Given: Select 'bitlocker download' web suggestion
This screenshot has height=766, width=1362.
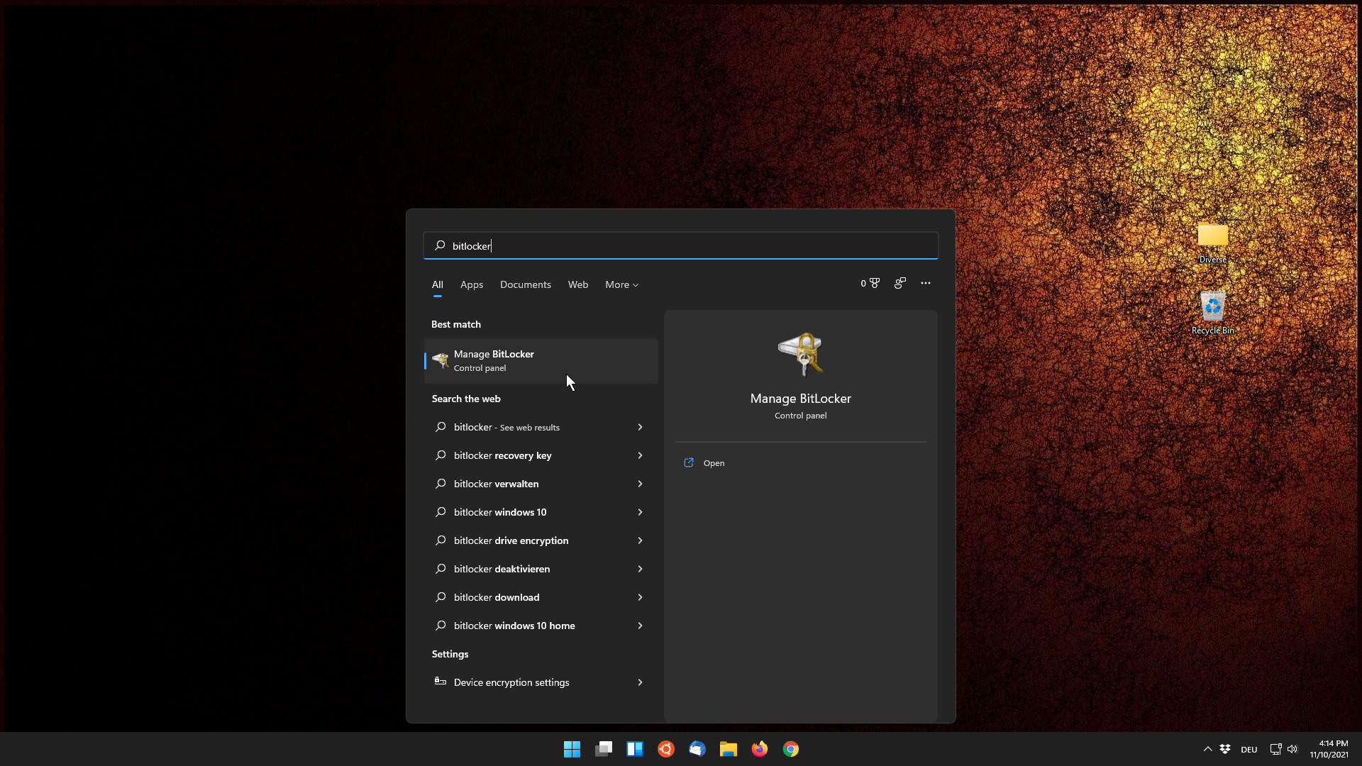Looking at the screenshot, I should pyautogui.click(x=541, y=597).
